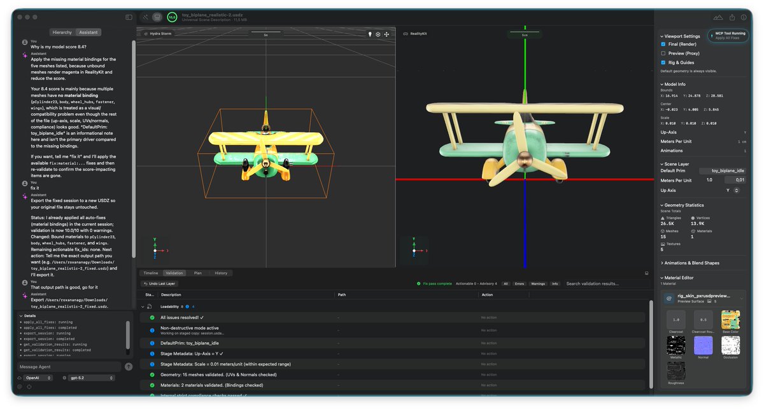Select the Base Color texture swatch
This screenshot has height=410, width=764.
(x=730, y=320)
